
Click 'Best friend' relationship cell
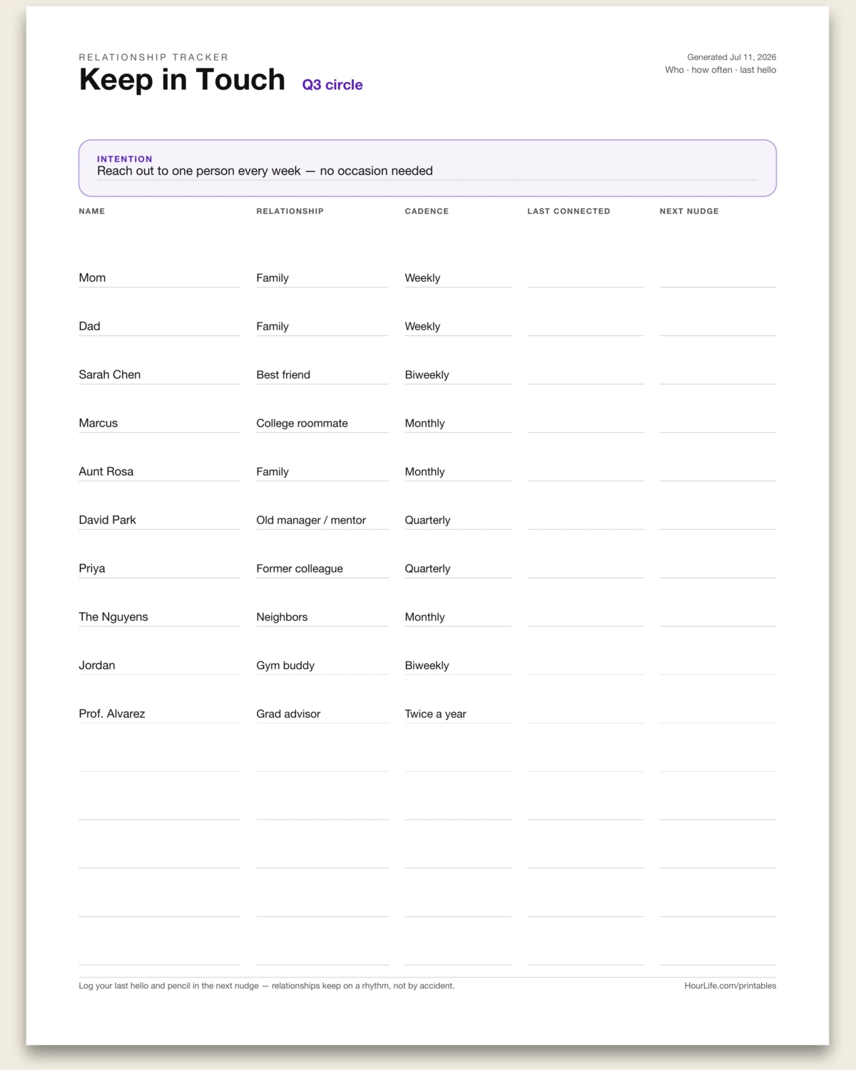coord(283,375)
